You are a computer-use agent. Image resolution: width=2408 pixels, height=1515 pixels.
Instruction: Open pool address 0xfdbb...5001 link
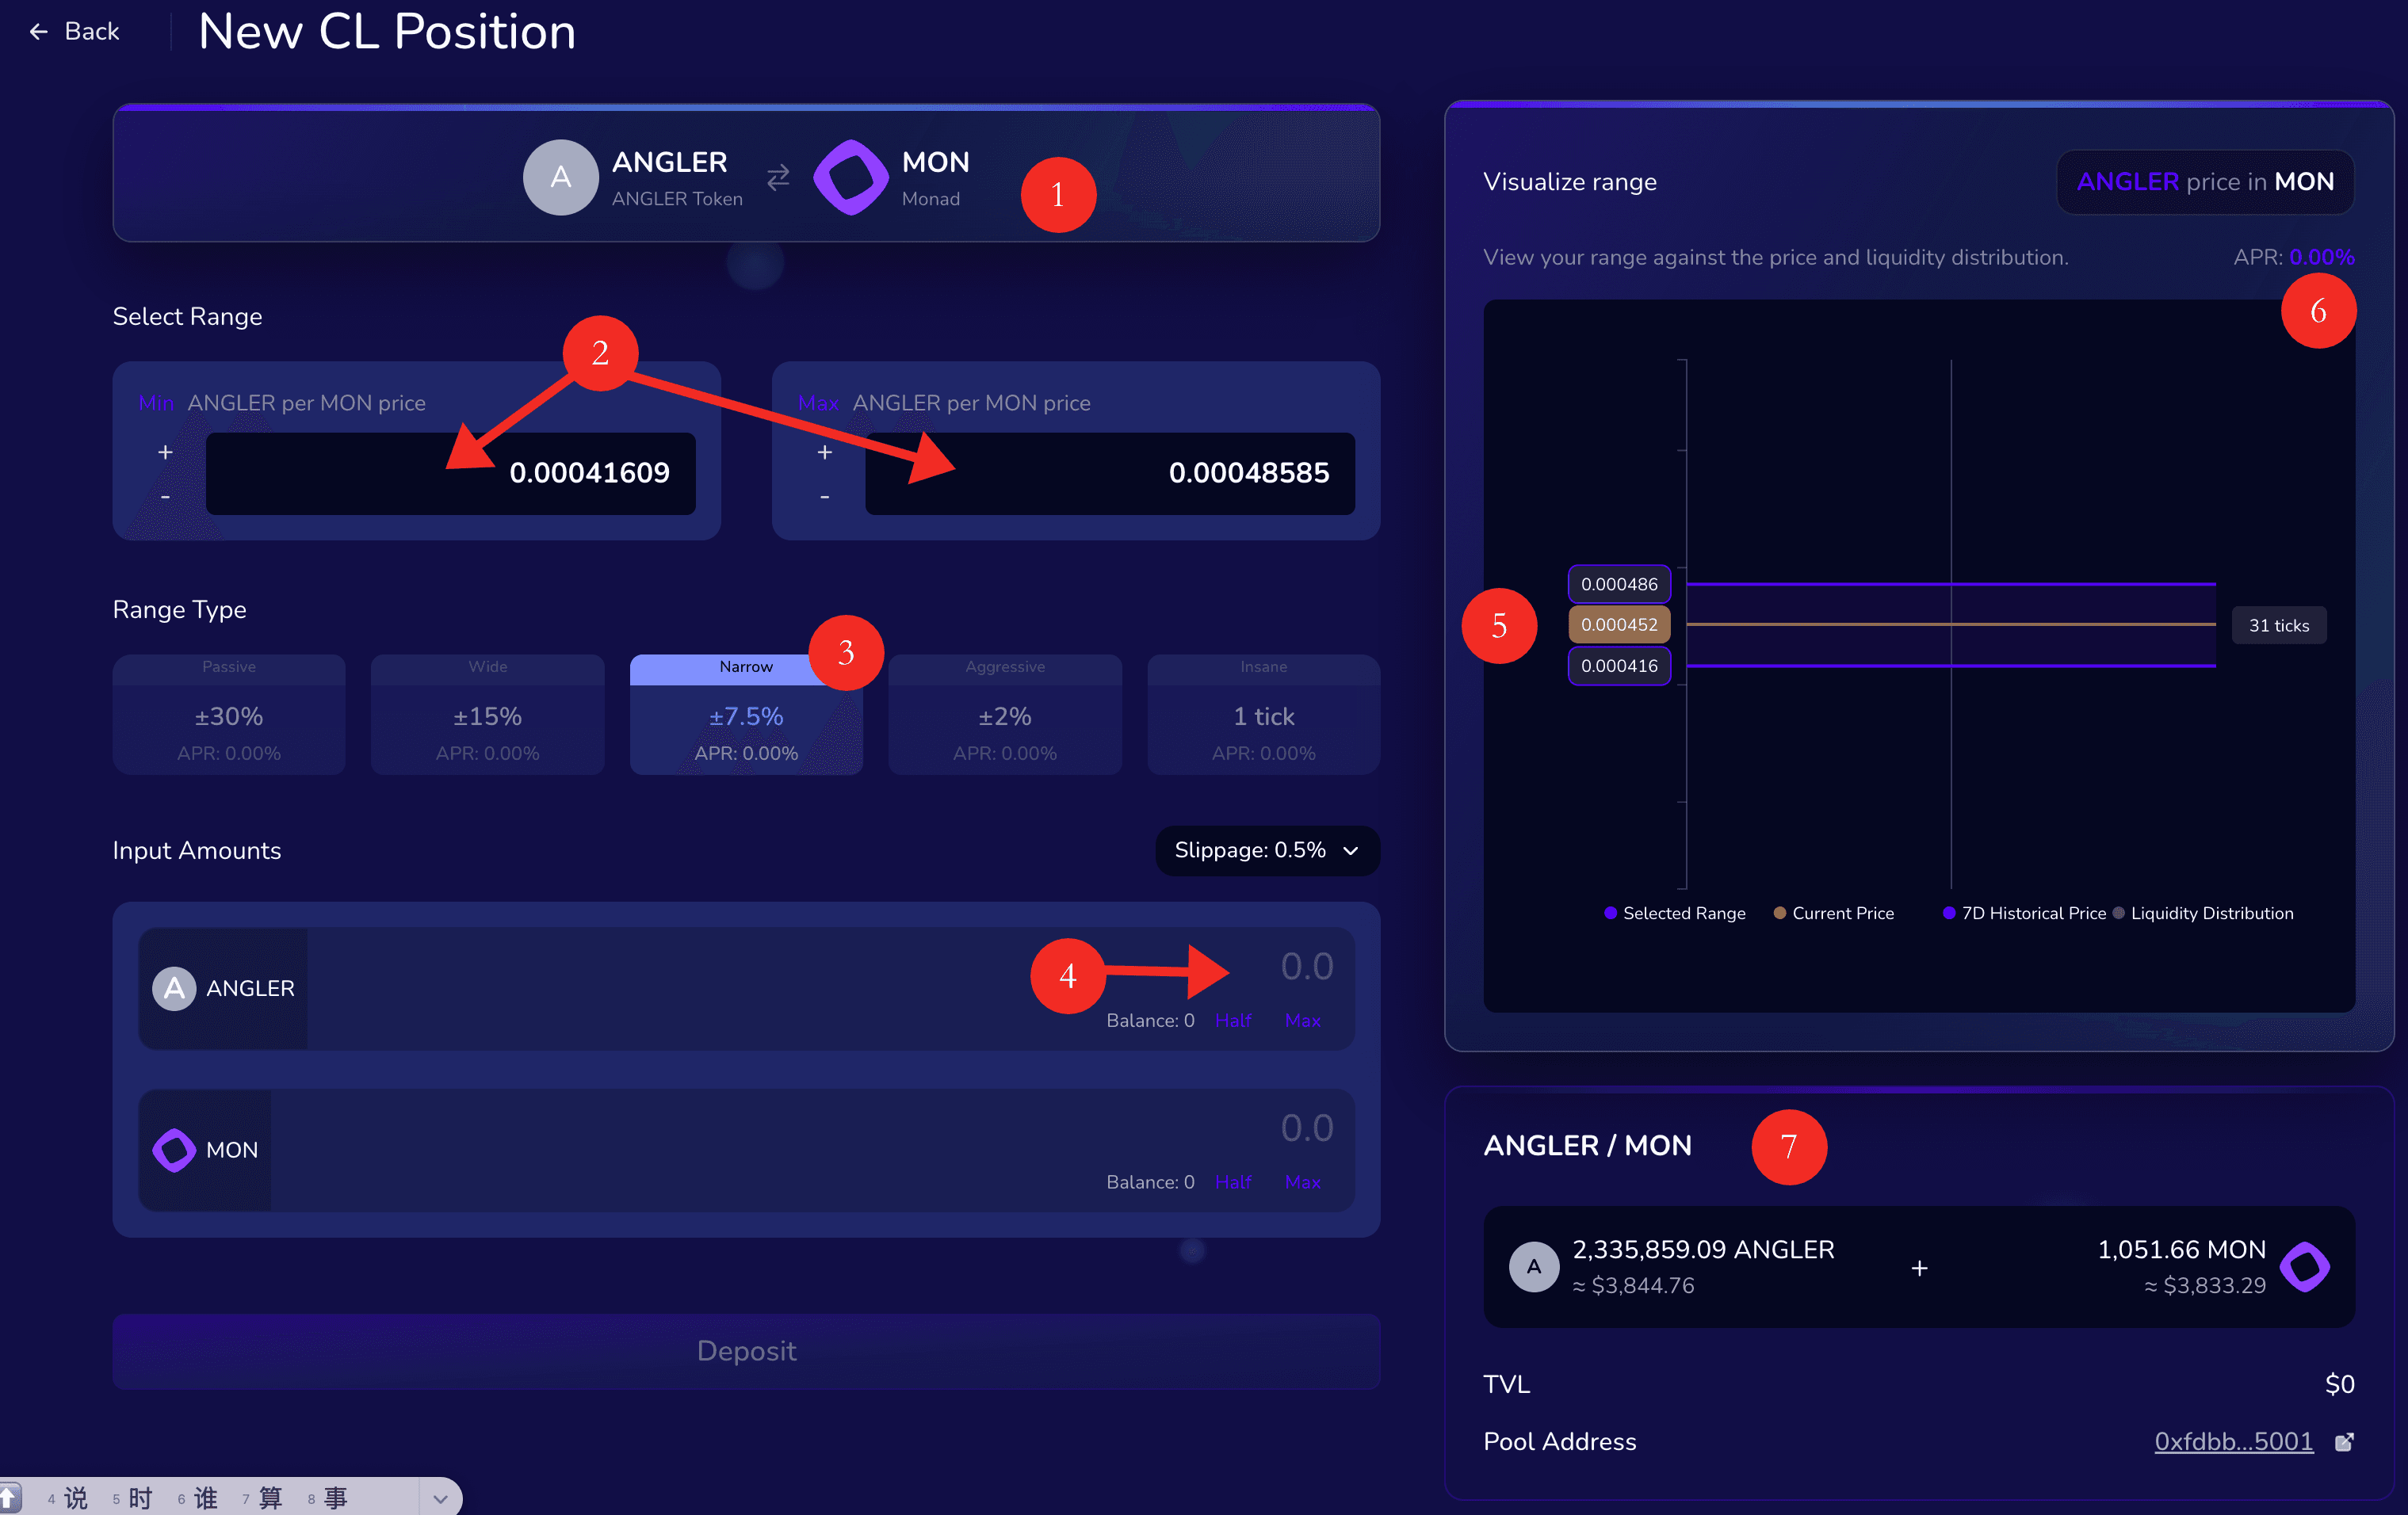point(2232,1441)
